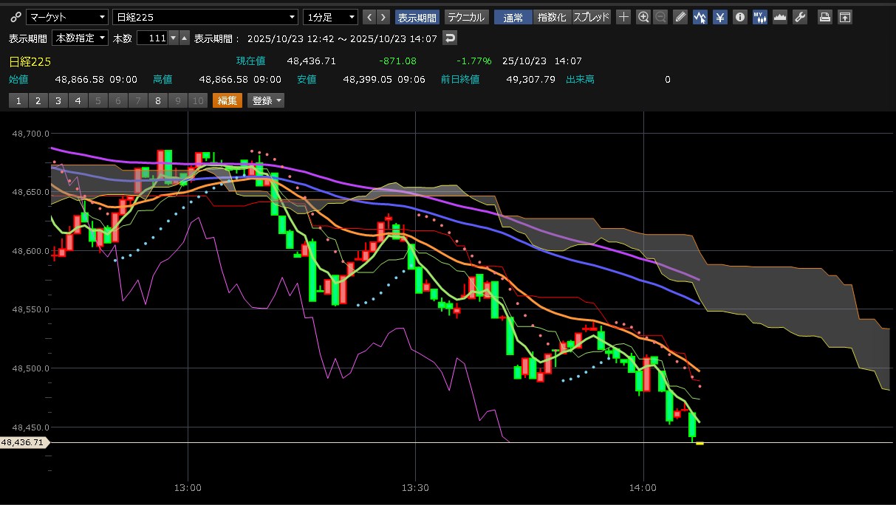Image resolution: width=896 pixels, height=505 pixels.
Task: Open the chart information icon
Action: 739,17
